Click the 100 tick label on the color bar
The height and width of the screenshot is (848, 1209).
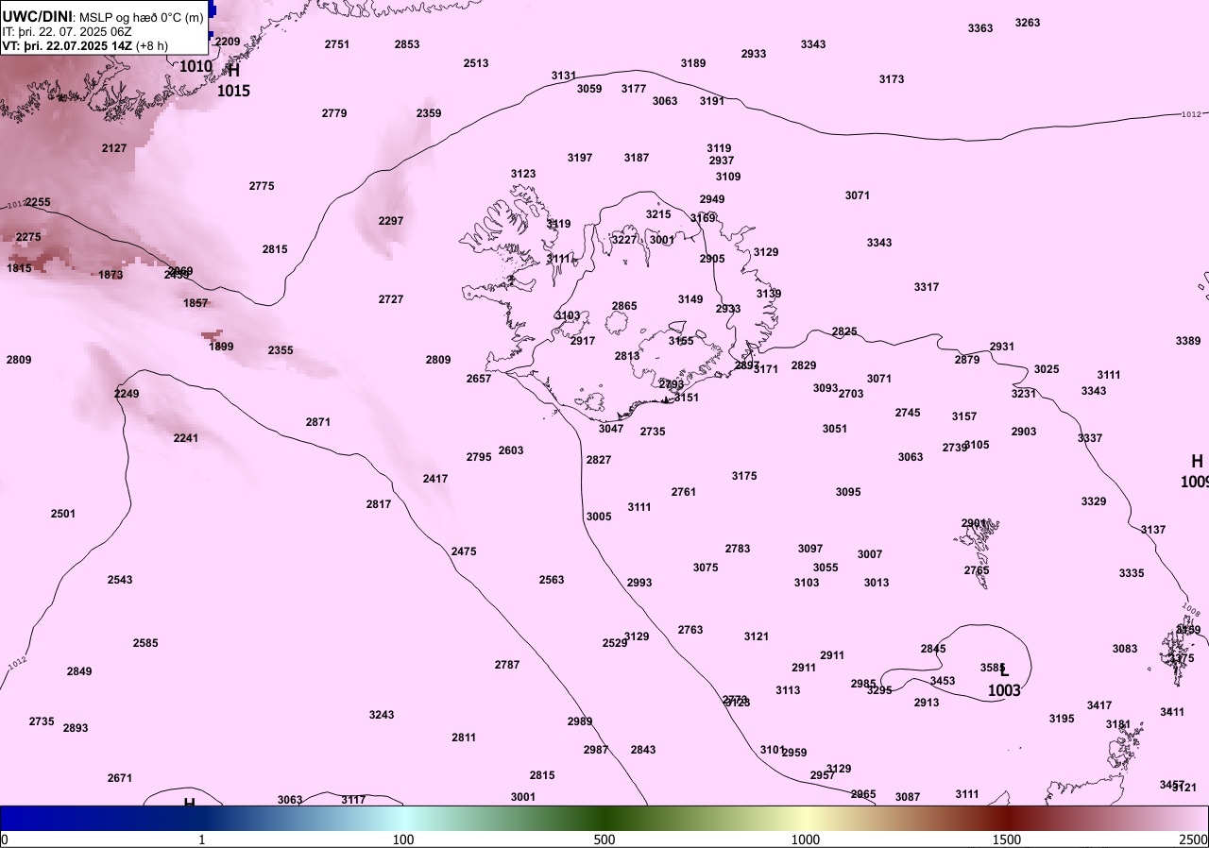click(x=403, y=840)
